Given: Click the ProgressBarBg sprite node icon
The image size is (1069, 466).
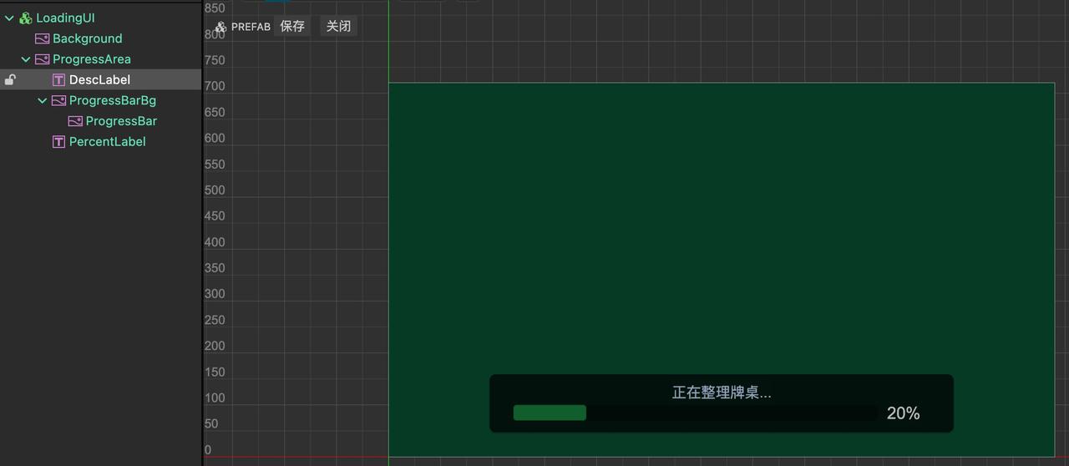Looking at the screenshot, I should point(58,100).
